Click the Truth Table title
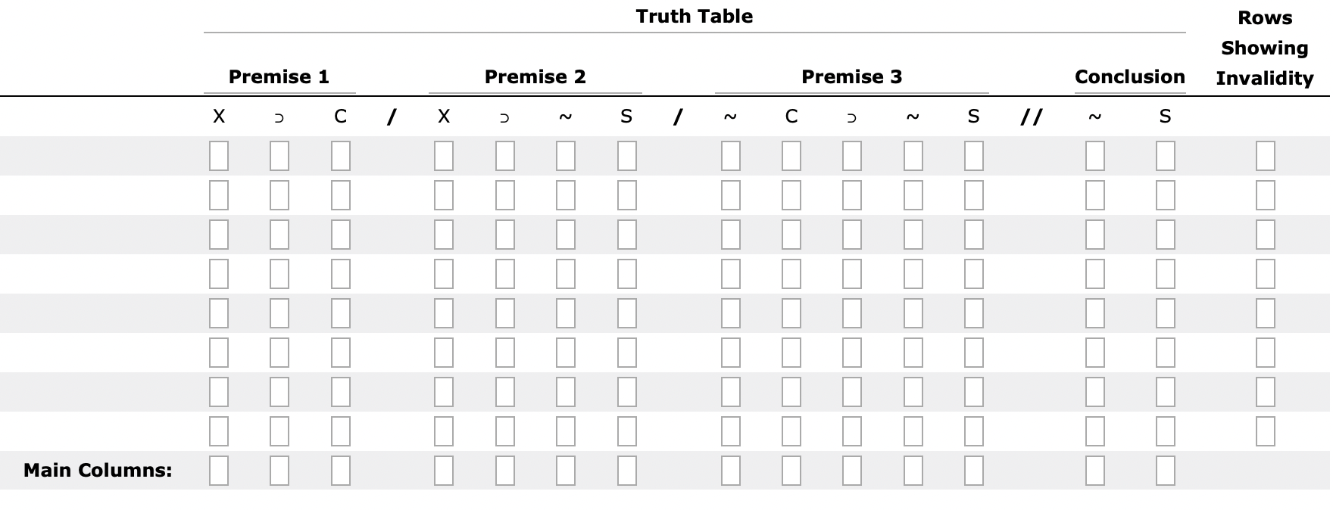 point(695,16)
